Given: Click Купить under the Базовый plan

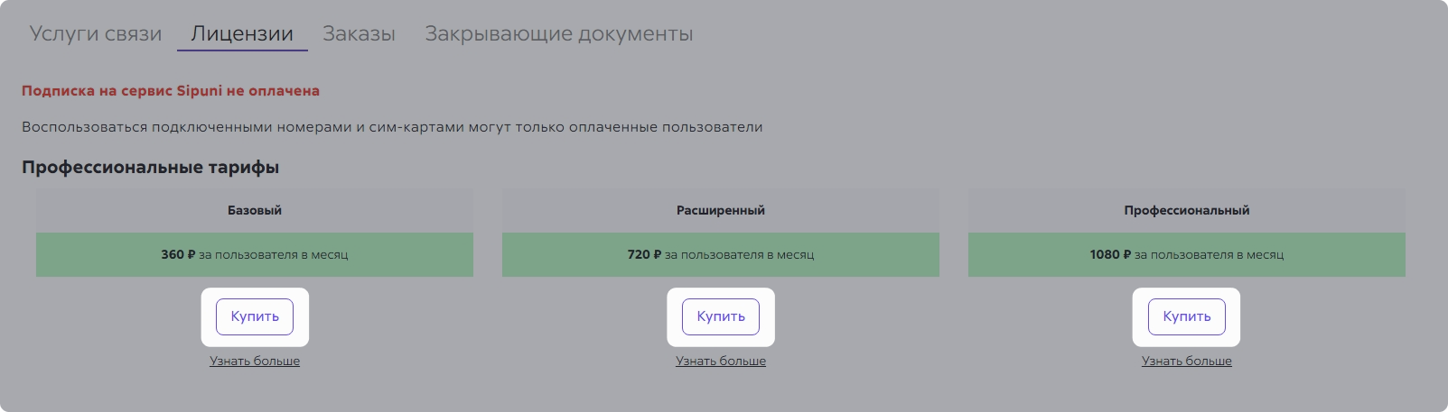Looking at the screenshot, I should [255, 316].
